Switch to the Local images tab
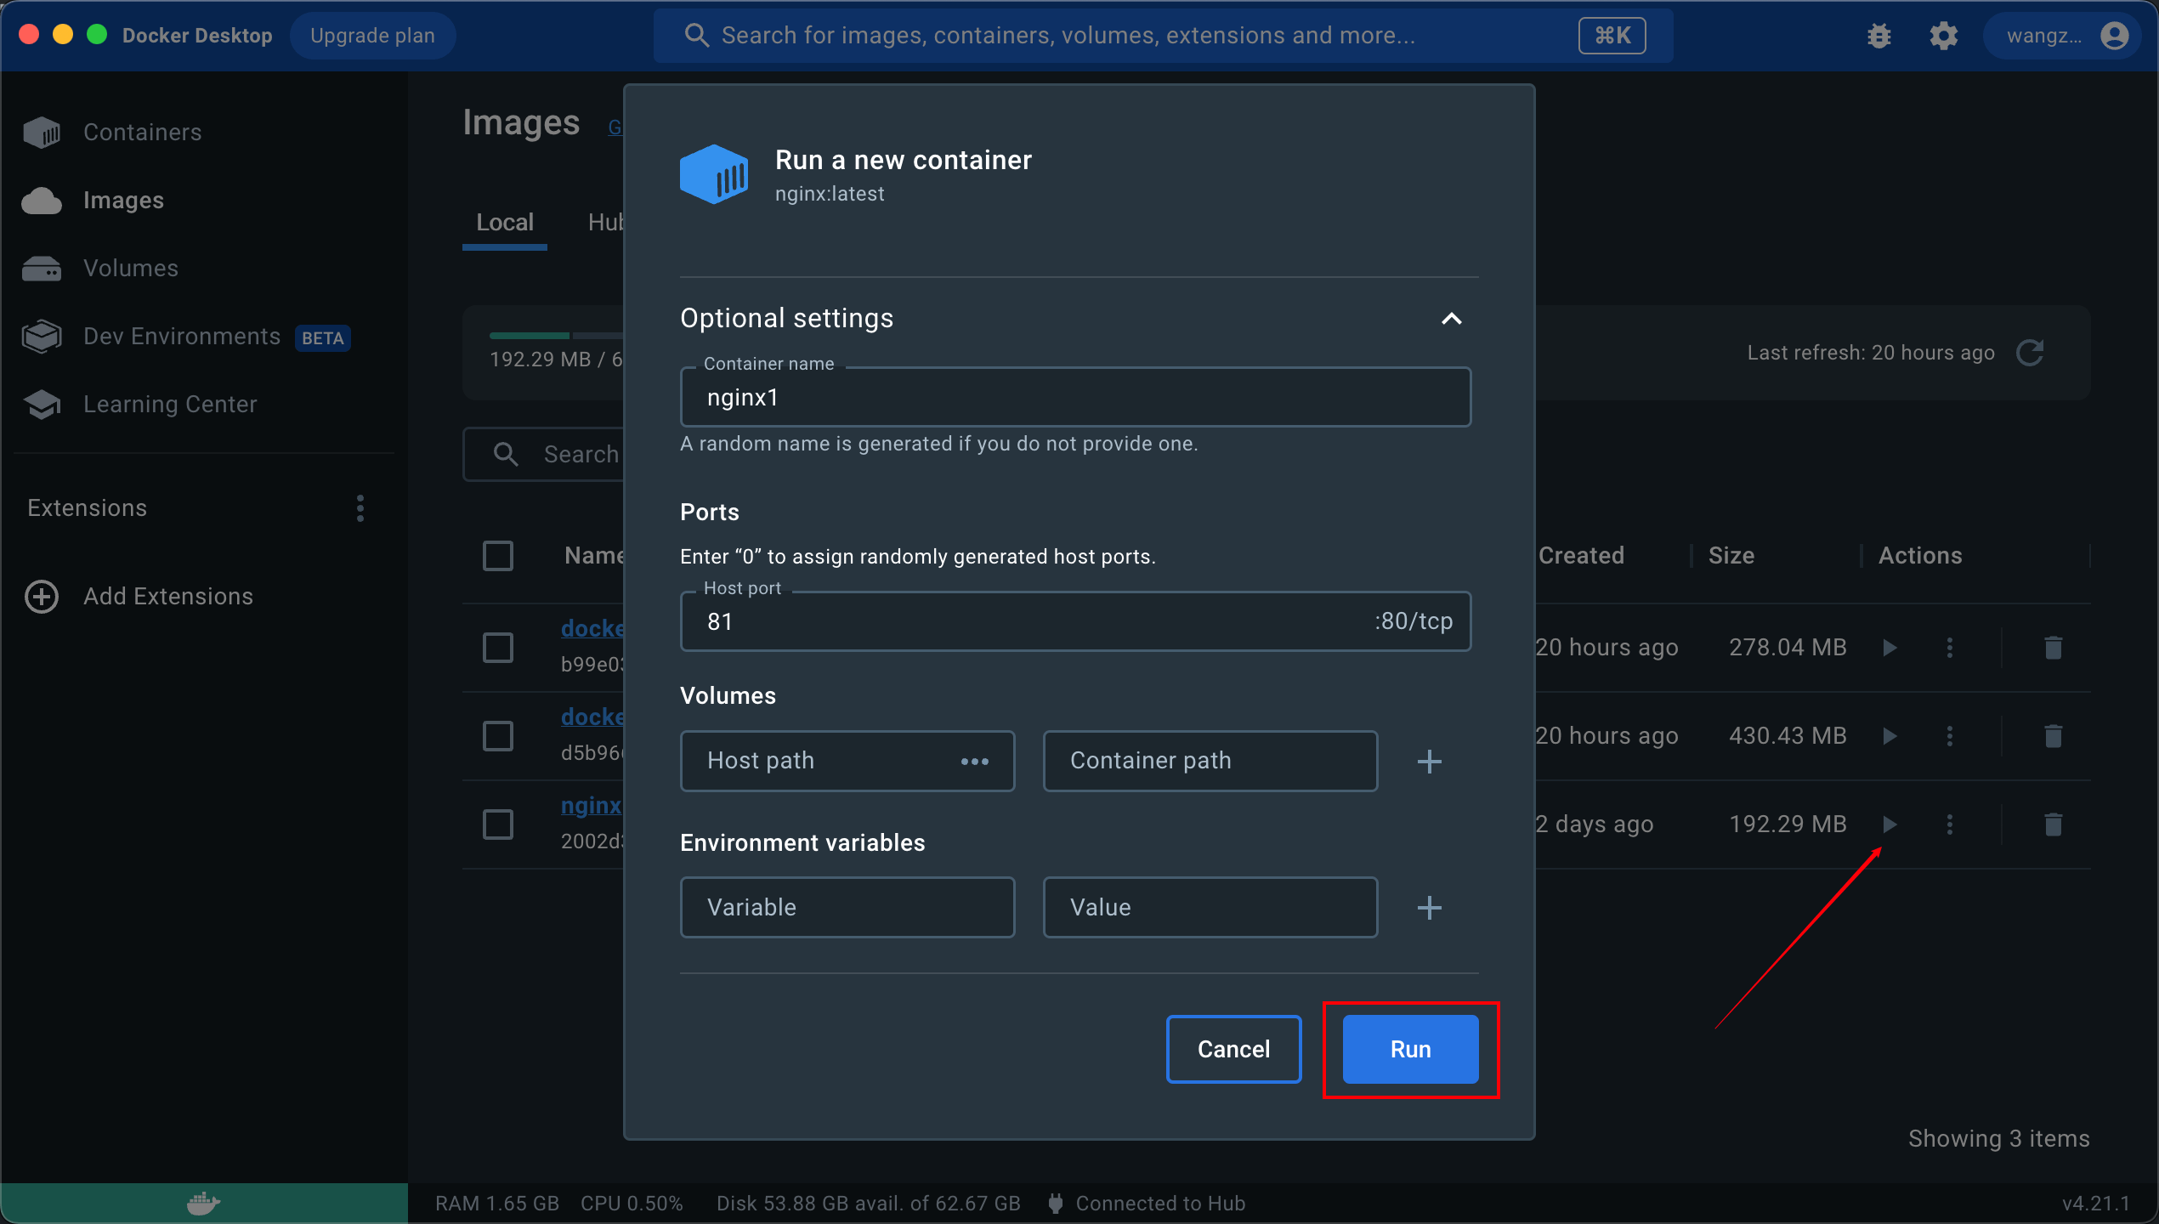Image resolution: width=2159 pixels, height=1224 pixels. coord(505,223)
